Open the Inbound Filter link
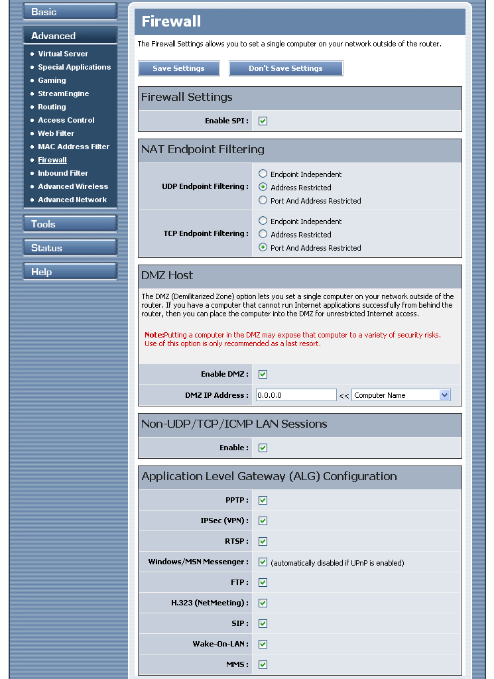Viewport: 494px width, 679px height. click(63, 173)
